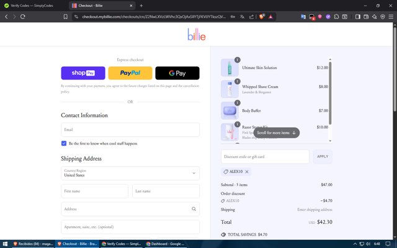Click Apartment, suite, etc. field
Viewport: 397px width, 248px height.
click(130, 227)
